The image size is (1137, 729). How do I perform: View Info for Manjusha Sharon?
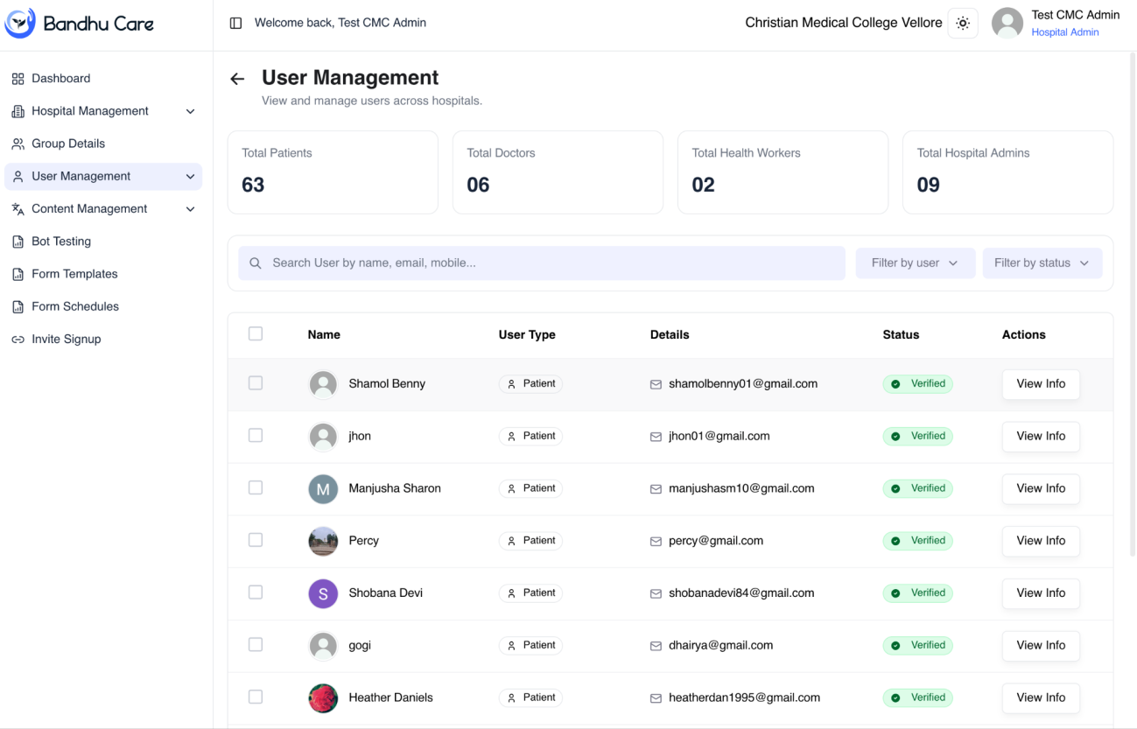(1041, 488)
